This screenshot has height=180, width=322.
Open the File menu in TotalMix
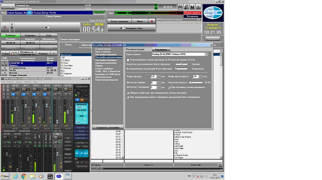(x=3, y=82)
